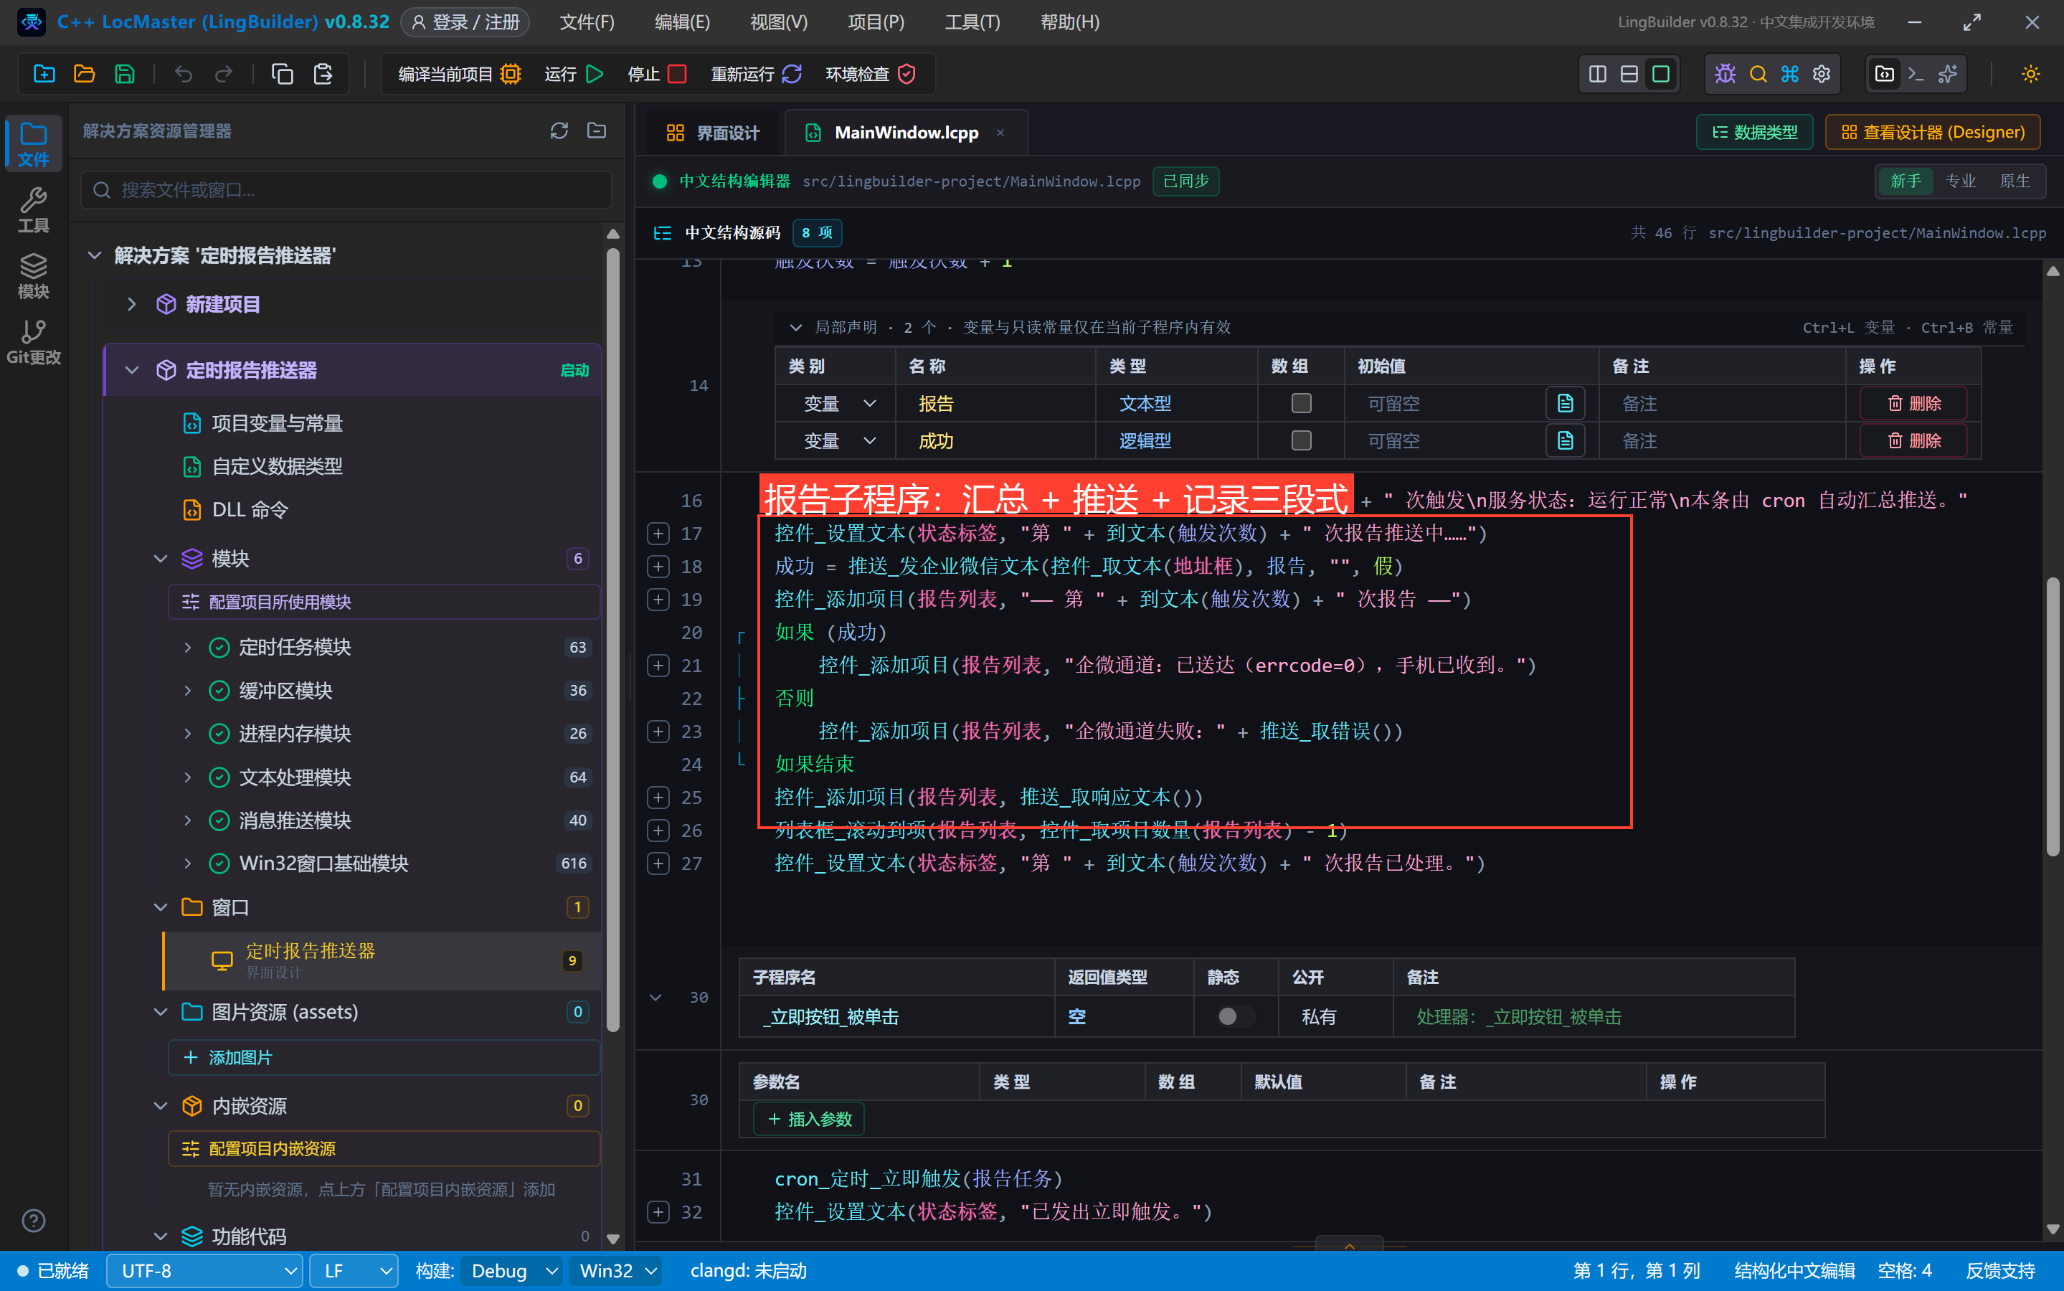This screenshot has width=2064, height=1291.
Task: Toggle the light theme sun icon
Action: coord(2030,75)
